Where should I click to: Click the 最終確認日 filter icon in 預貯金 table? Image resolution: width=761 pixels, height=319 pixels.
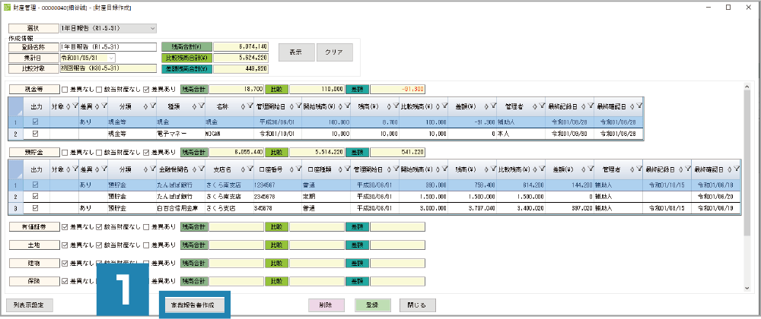pyautogui.click(x=737, y=171)
